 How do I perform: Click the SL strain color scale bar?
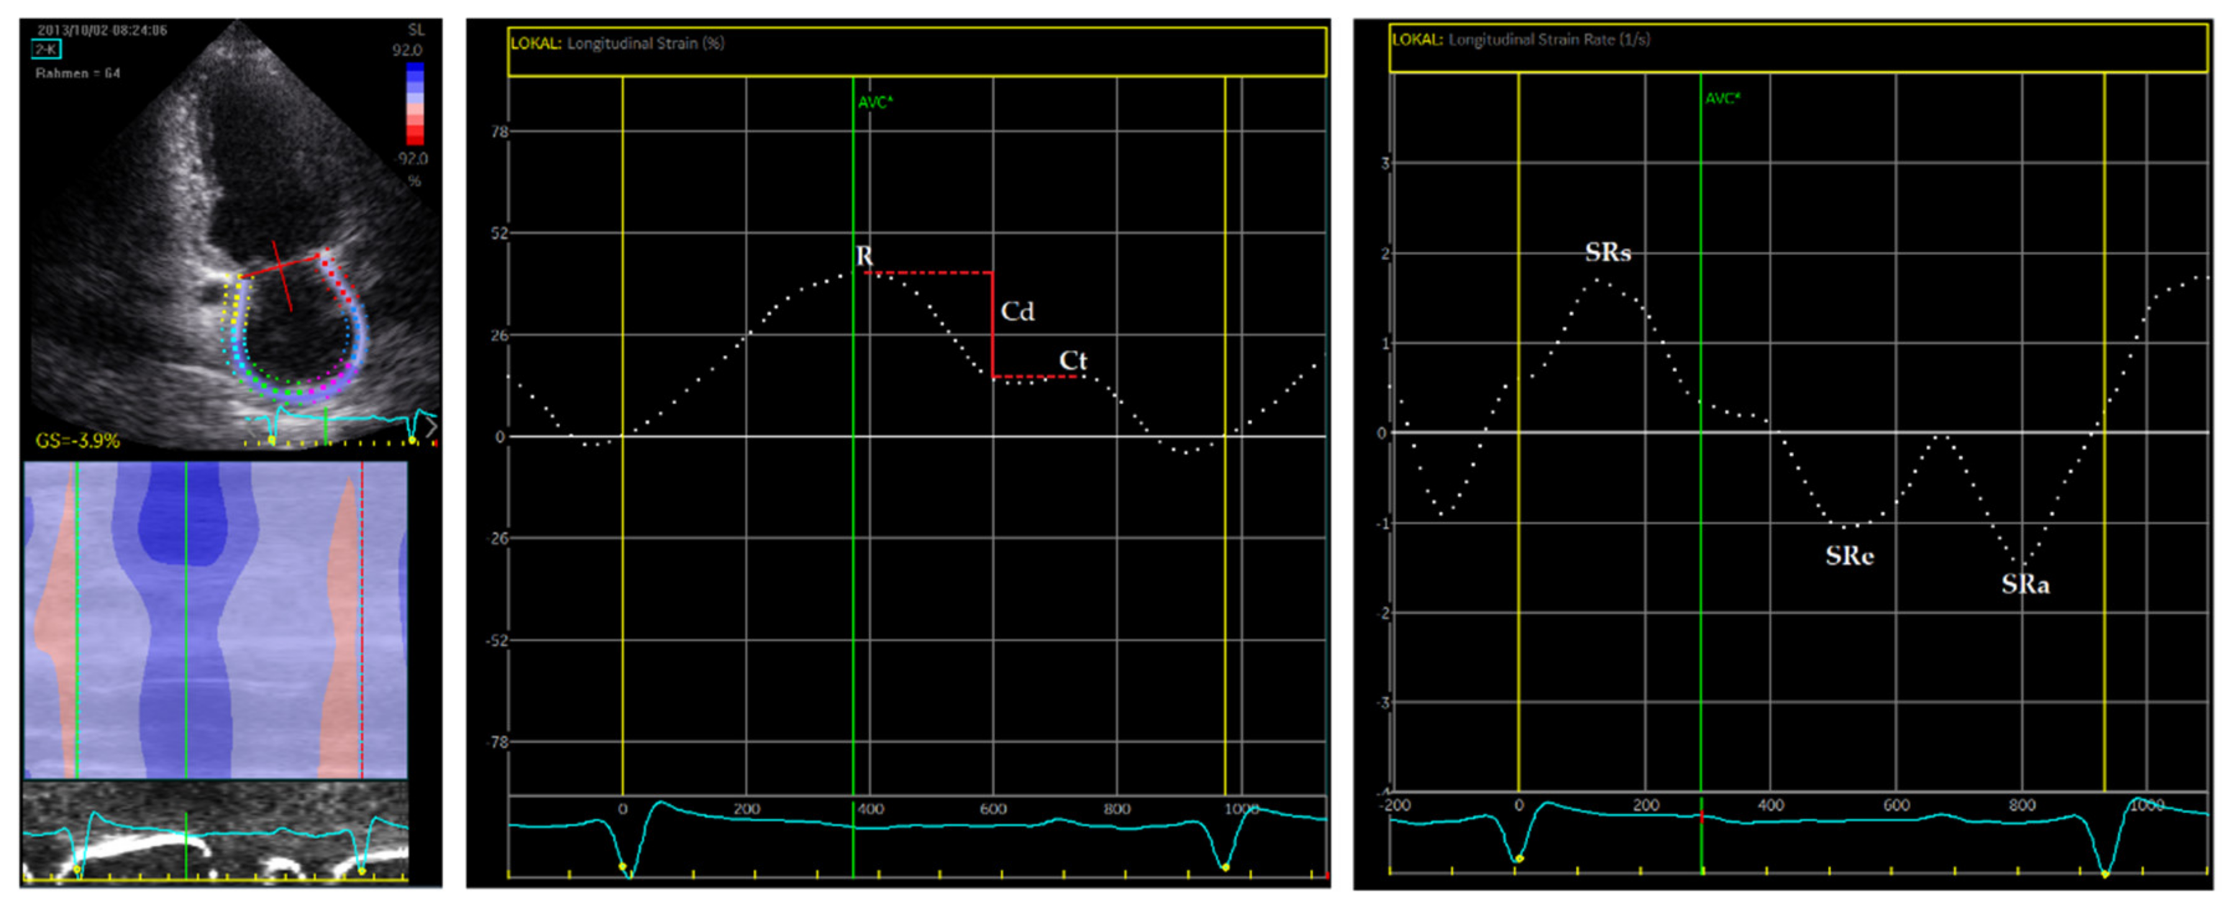pos(415,103)
